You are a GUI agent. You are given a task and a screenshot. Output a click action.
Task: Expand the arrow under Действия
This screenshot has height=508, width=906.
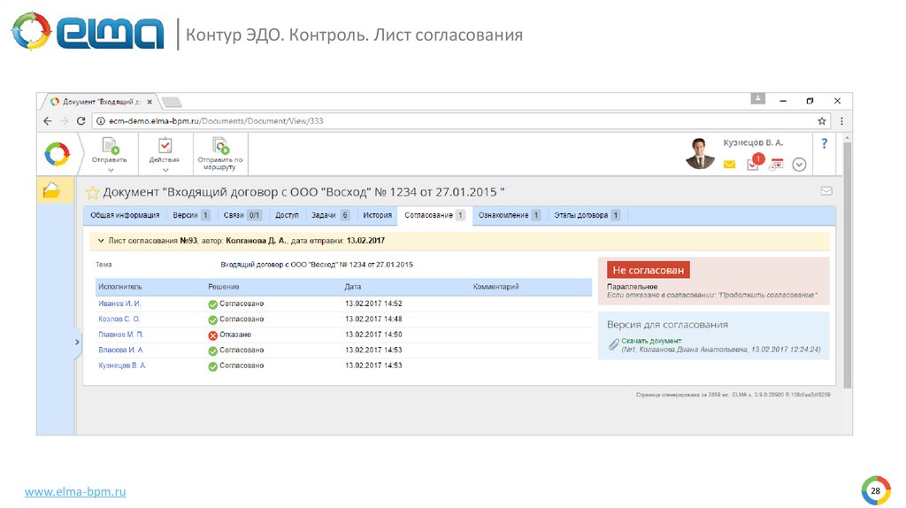pos(165,170)
